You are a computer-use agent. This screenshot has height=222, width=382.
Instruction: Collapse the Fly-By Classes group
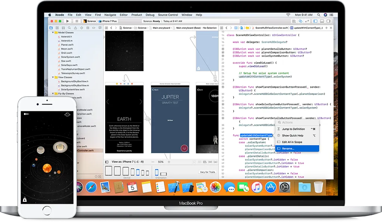coord(53,93)
